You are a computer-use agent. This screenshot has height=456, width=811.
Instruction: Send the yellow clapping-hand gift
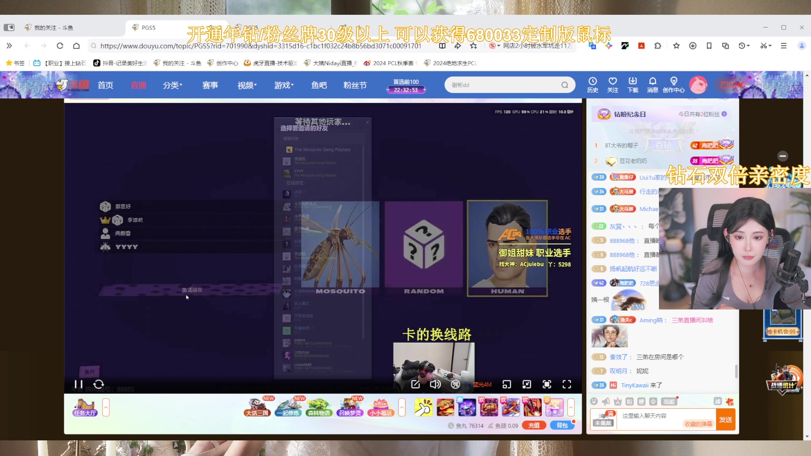click(x=423, y=407)
